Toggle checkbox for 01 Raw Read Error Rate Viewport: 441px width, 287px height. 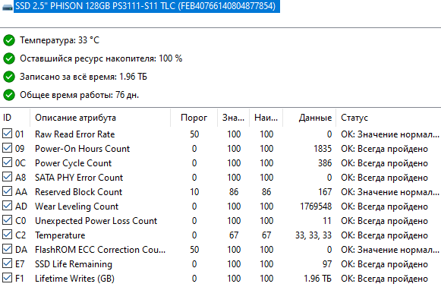[x=7, y=134]
